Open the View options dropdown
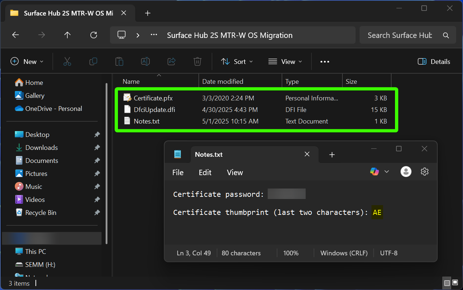The height and width of the screenshot is (290, 463). pos(285,61)
